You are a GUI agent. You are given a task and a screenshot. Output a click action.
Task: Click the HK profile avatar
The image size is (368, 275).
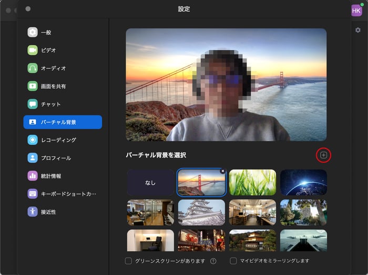coord(356,10)
